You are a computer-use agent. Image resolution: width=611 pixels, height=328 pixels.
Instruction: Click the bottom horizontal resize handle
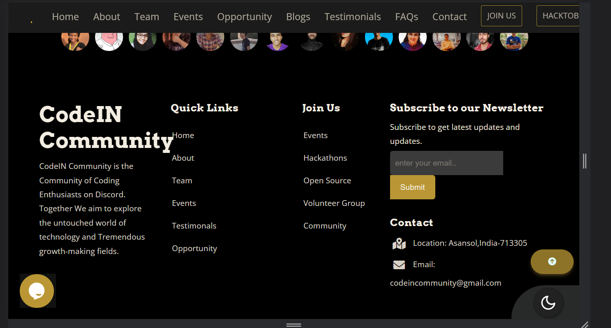pyautogui.click(x=294, y=325)
